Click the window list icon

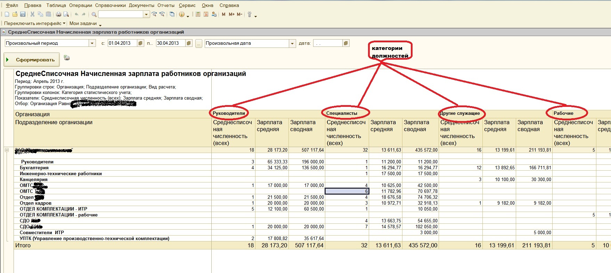click(x=172, y=14)
